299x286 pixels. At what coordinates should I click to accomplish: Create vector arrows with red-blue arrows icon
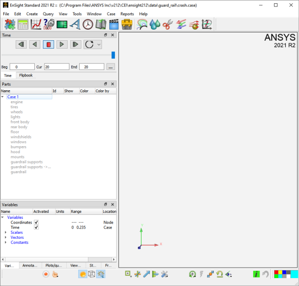click(x=181, y=25)
